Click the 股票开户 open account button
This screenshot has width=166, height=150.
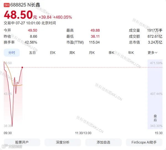22,142
